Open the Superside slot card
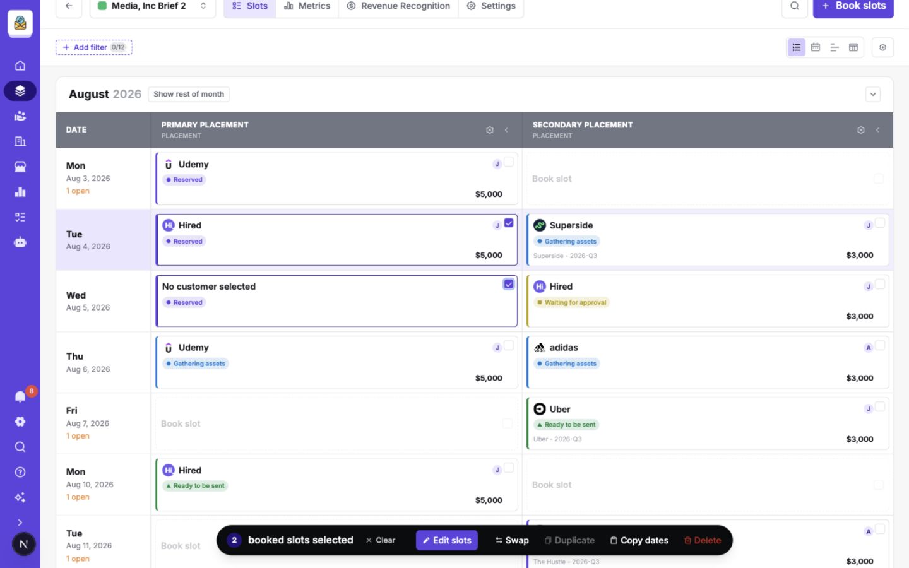The image size is (909, 568). click(x=707, y=240)
